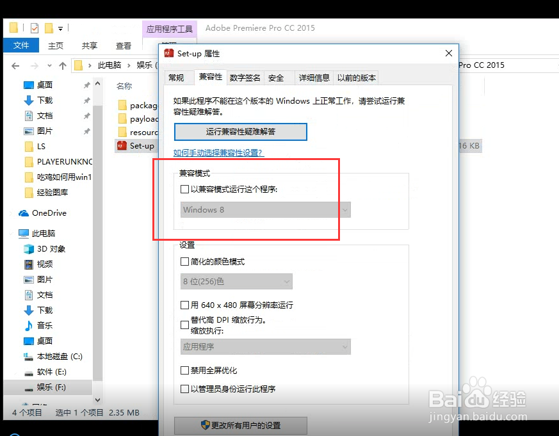Image resolution: width=559 pixels, height=436 pixels.
Task: Switch to the 详细信息 tab
Action: [314, 77]
